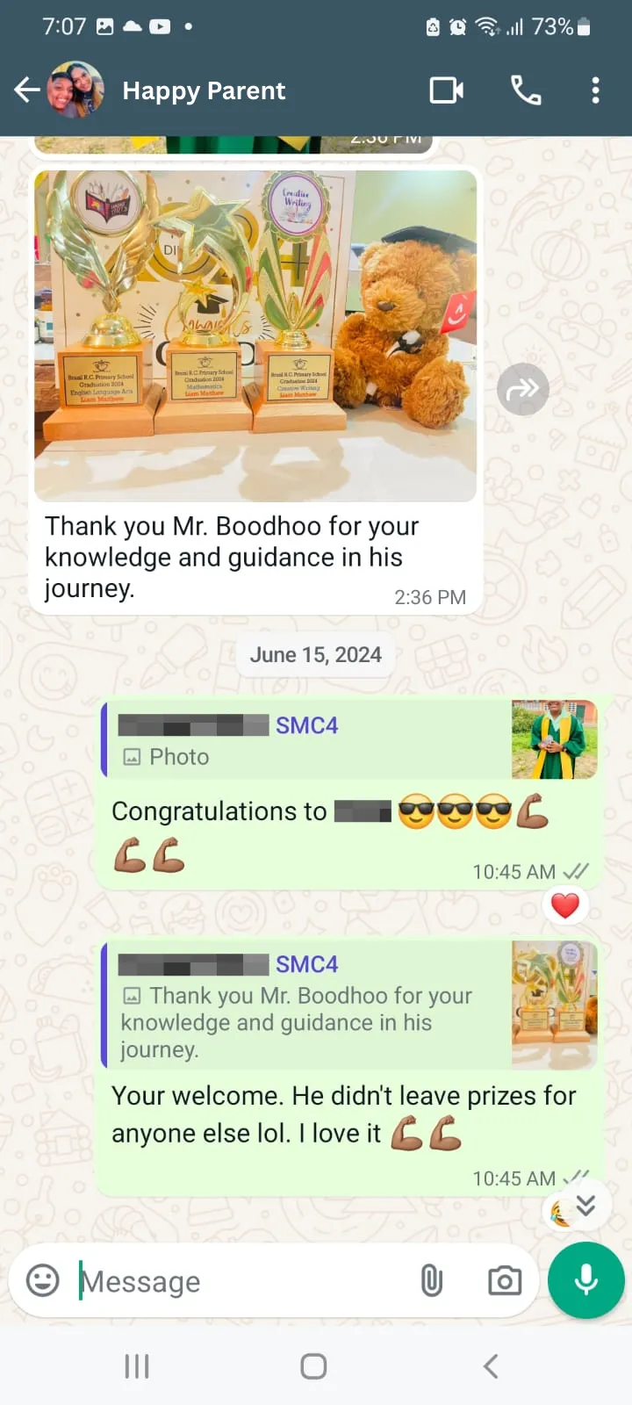Tap the Android back navigation chevron
The height and width of the screenshot is (1405, 632).
click(492, 1366)
